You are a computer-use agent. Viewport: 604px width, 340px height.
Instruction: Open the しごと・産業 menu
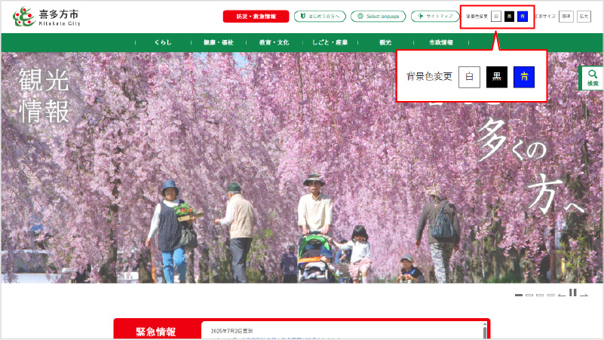(330, 42)
